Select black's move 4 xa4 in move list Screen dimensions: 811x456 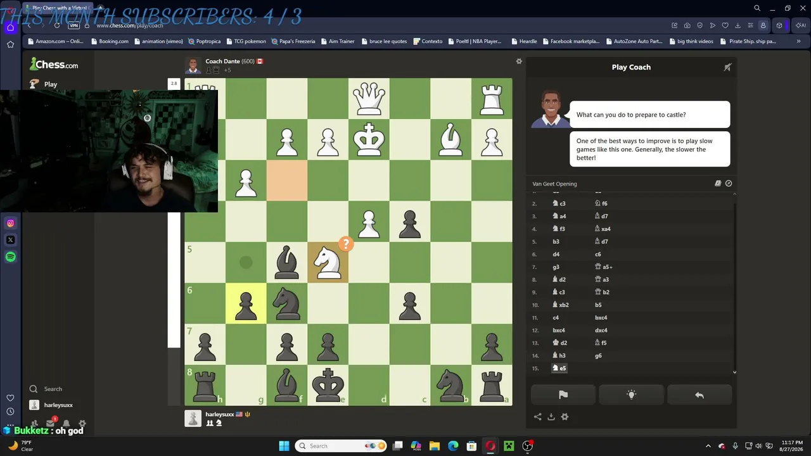click(x=603, y=229)
